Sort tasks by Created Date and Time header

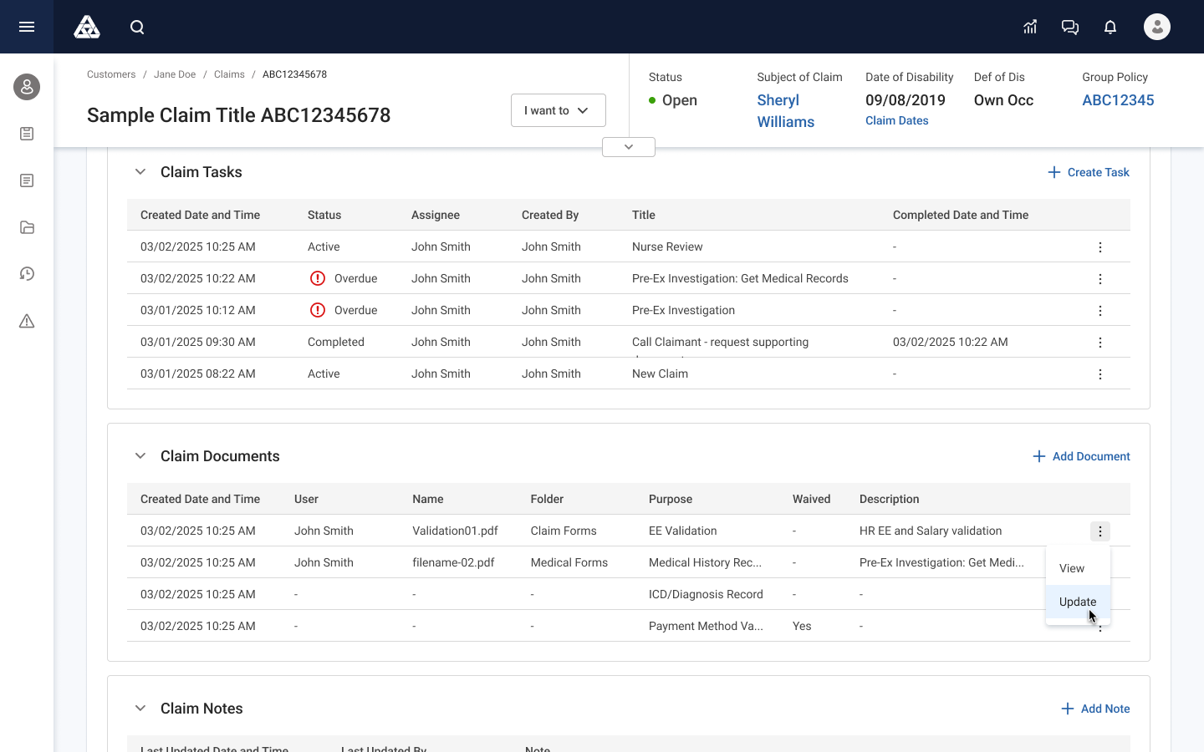[x=200, y=215]
